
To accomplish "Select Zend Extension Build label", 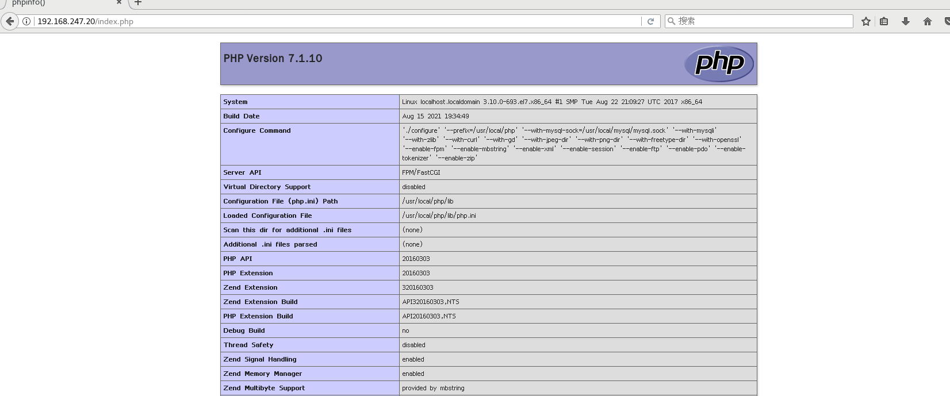I will pos(261,302).
